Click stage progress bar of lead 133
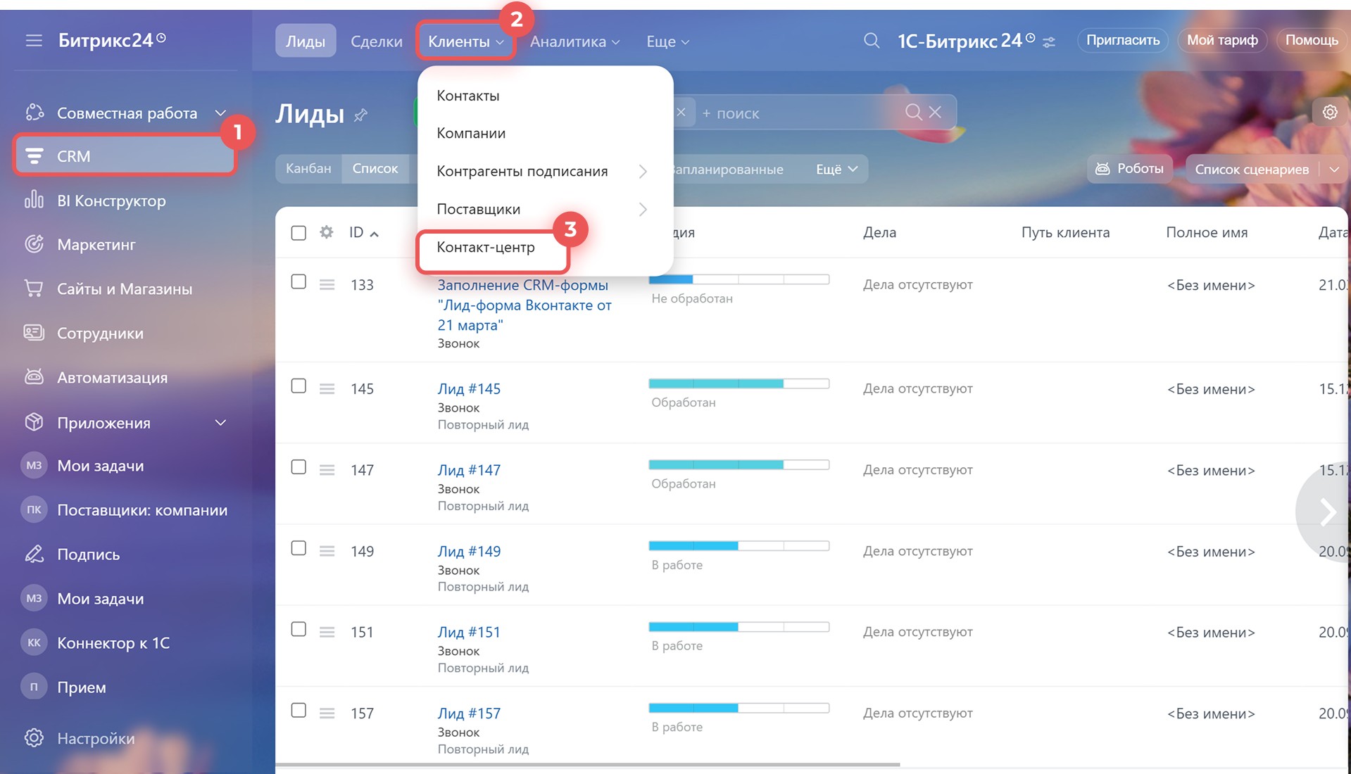 tap(739, 279)
